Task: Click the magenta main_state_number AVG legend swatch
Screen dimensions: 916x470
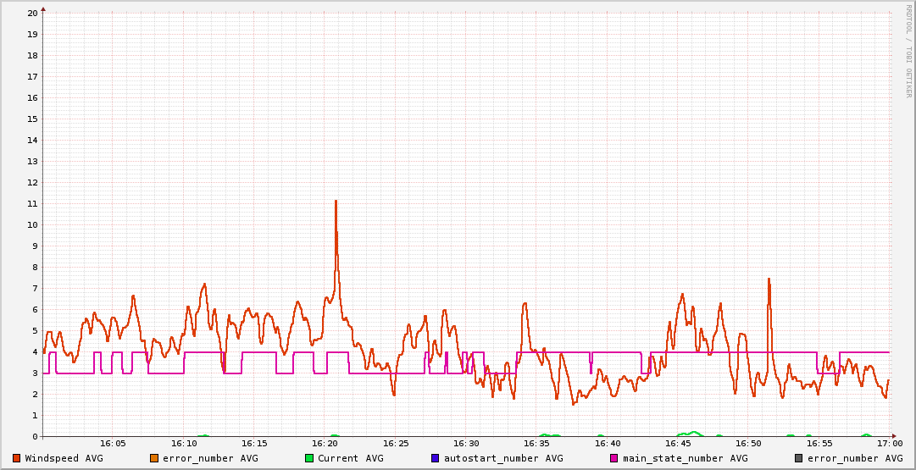Action: point(614,458)
